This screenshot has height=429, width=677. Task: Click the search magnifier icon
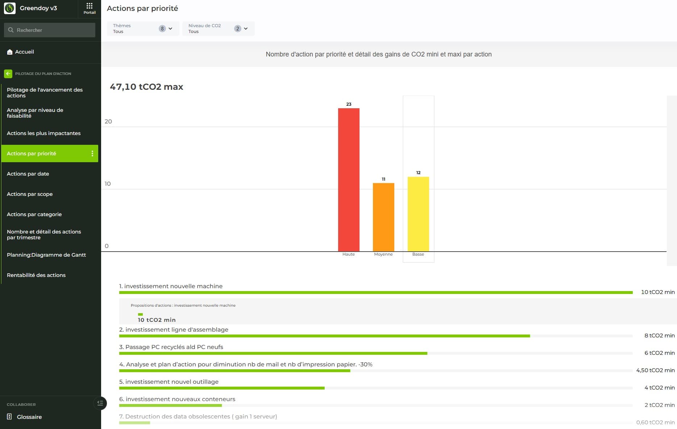pyautogui.click(x=11, y=30)
